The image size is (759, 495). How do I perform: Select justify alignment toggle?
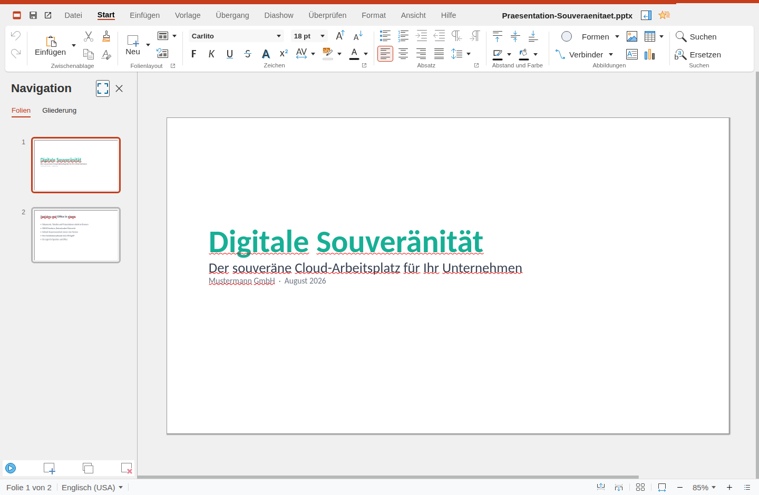click(439, 54)
